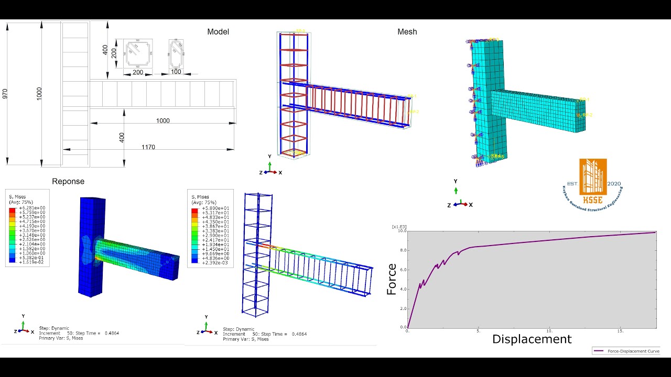Image resolution: width=671 pixels, height=377 pixels.
Task: Click the XYZ axis triad below the mesh view
Action: pyautogui.click(x=459, y=195)
